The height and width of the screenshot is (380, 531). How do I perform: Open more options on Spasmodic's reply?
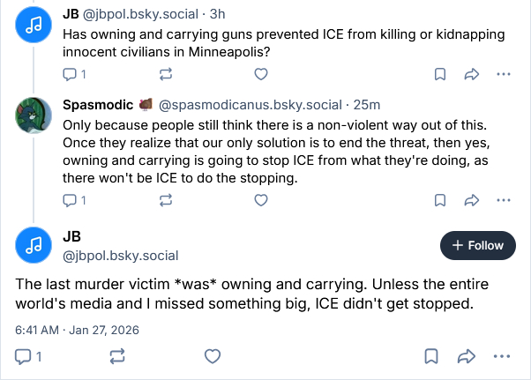504,199
